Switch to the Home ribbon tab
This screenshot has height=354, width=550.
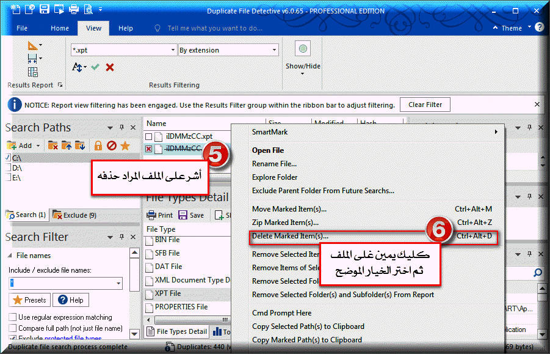click(x=60, y=28)
